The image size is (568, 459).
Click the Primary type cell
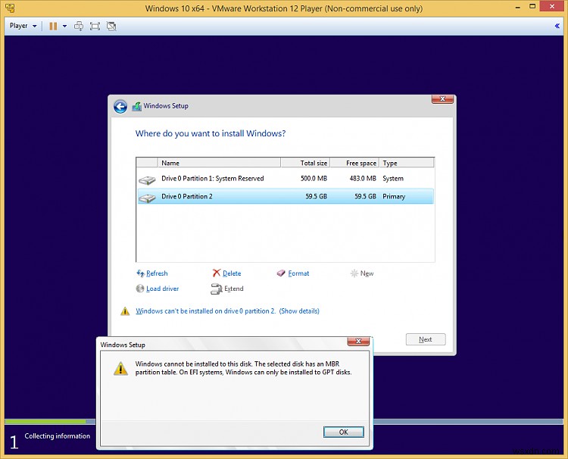(x=394, y=196)
